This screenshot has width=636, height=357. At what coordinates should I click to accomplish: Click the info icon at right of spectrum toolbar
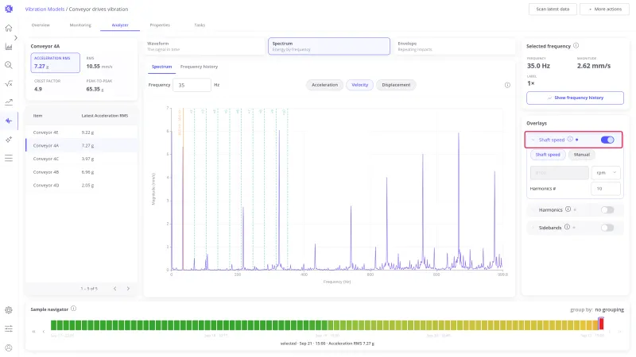(507, 85)
